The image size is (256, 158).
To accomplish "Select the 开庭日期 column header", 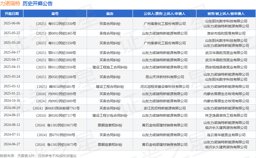I will pos(12,14).
